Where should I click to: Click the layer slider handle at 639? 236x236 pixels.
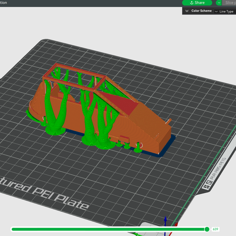207,229
